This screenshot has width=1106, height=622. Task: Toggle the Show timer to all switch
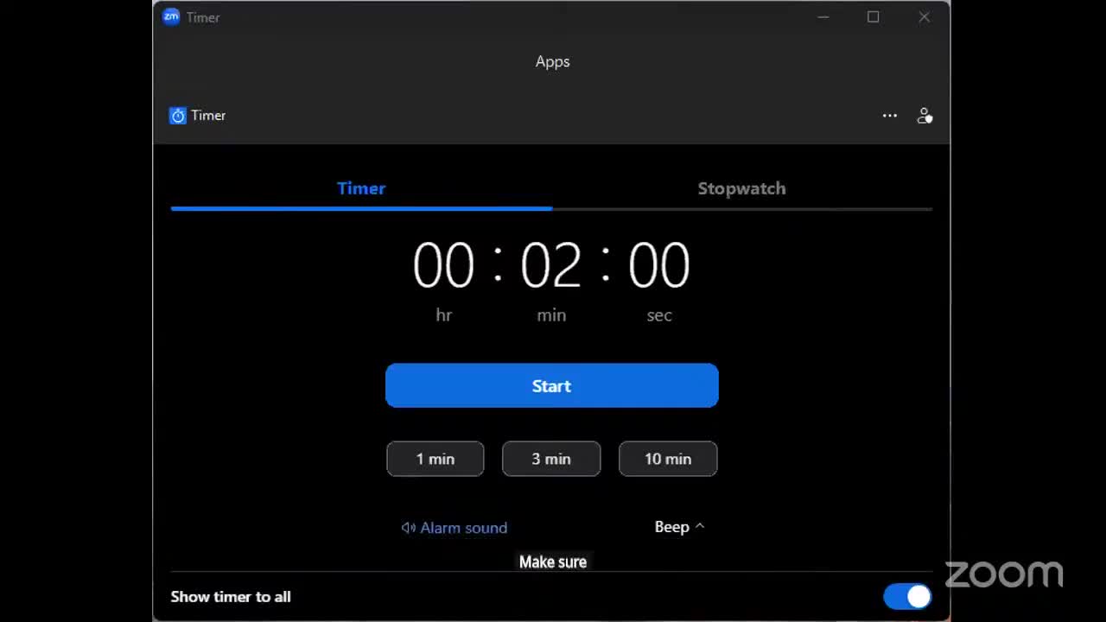907,596
